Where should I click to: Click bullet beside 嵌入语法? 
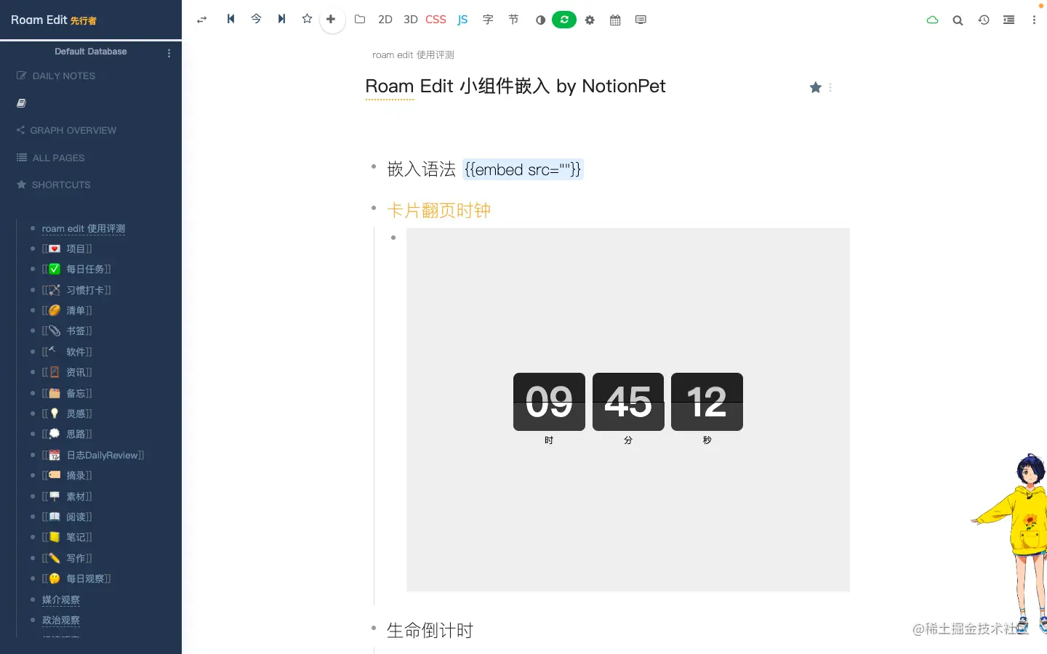click(374, 166)
